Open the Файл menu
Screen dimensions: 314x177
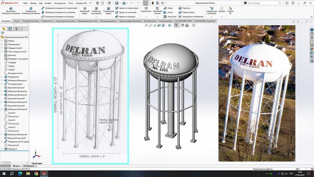click(x=25, y=3)
